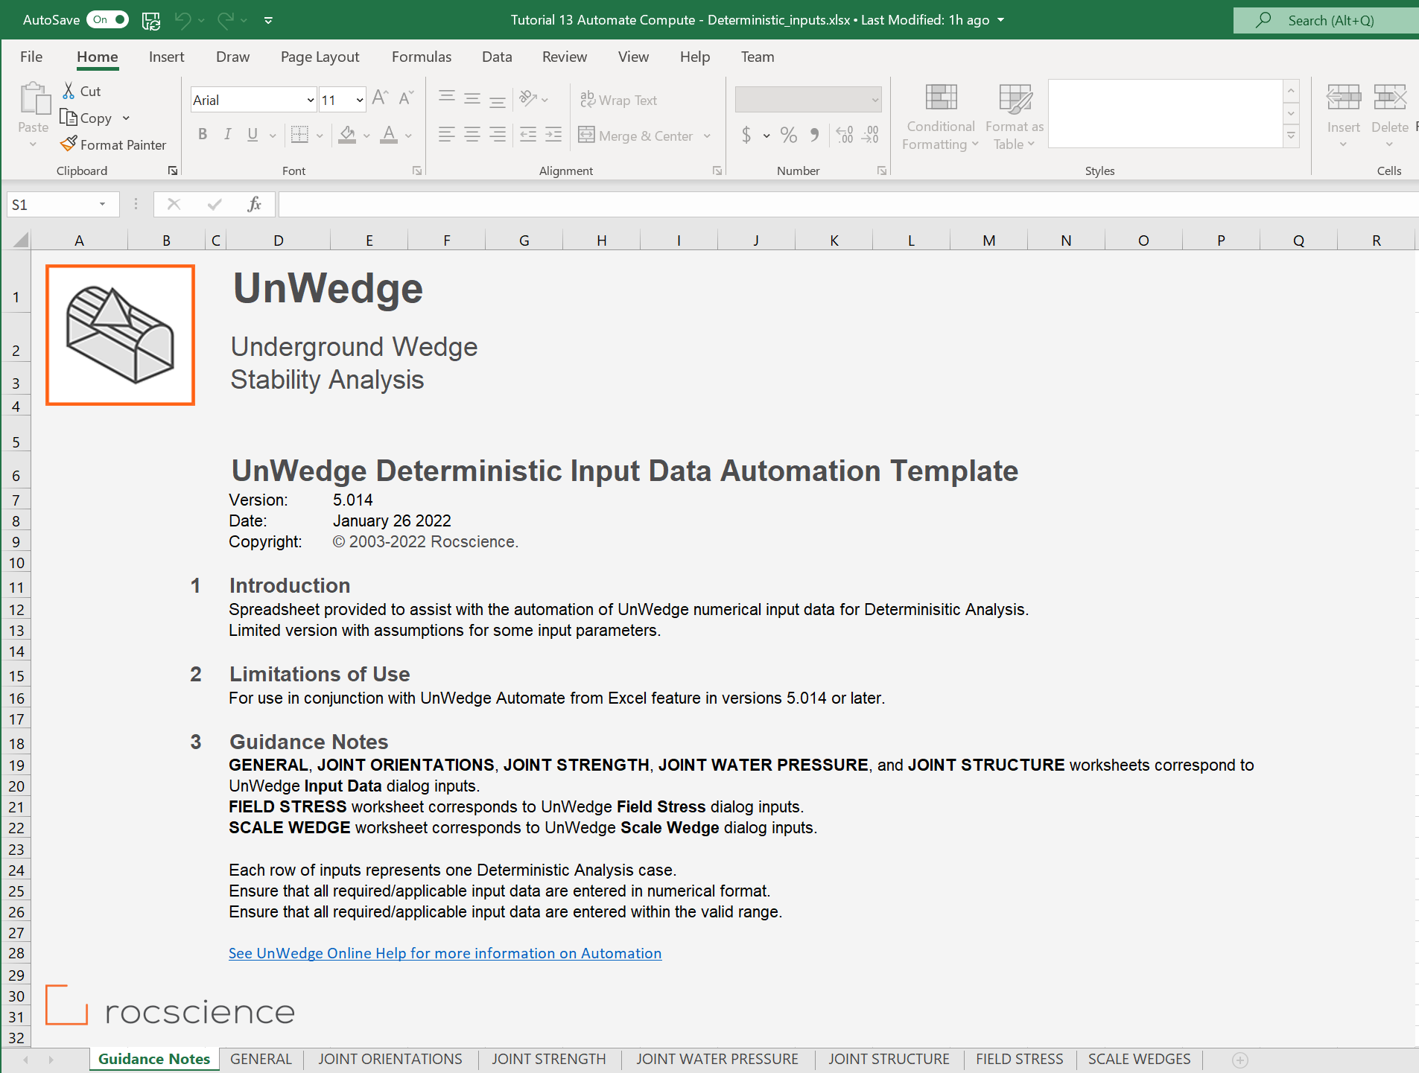Click Wrap Text button

point(618,100)
